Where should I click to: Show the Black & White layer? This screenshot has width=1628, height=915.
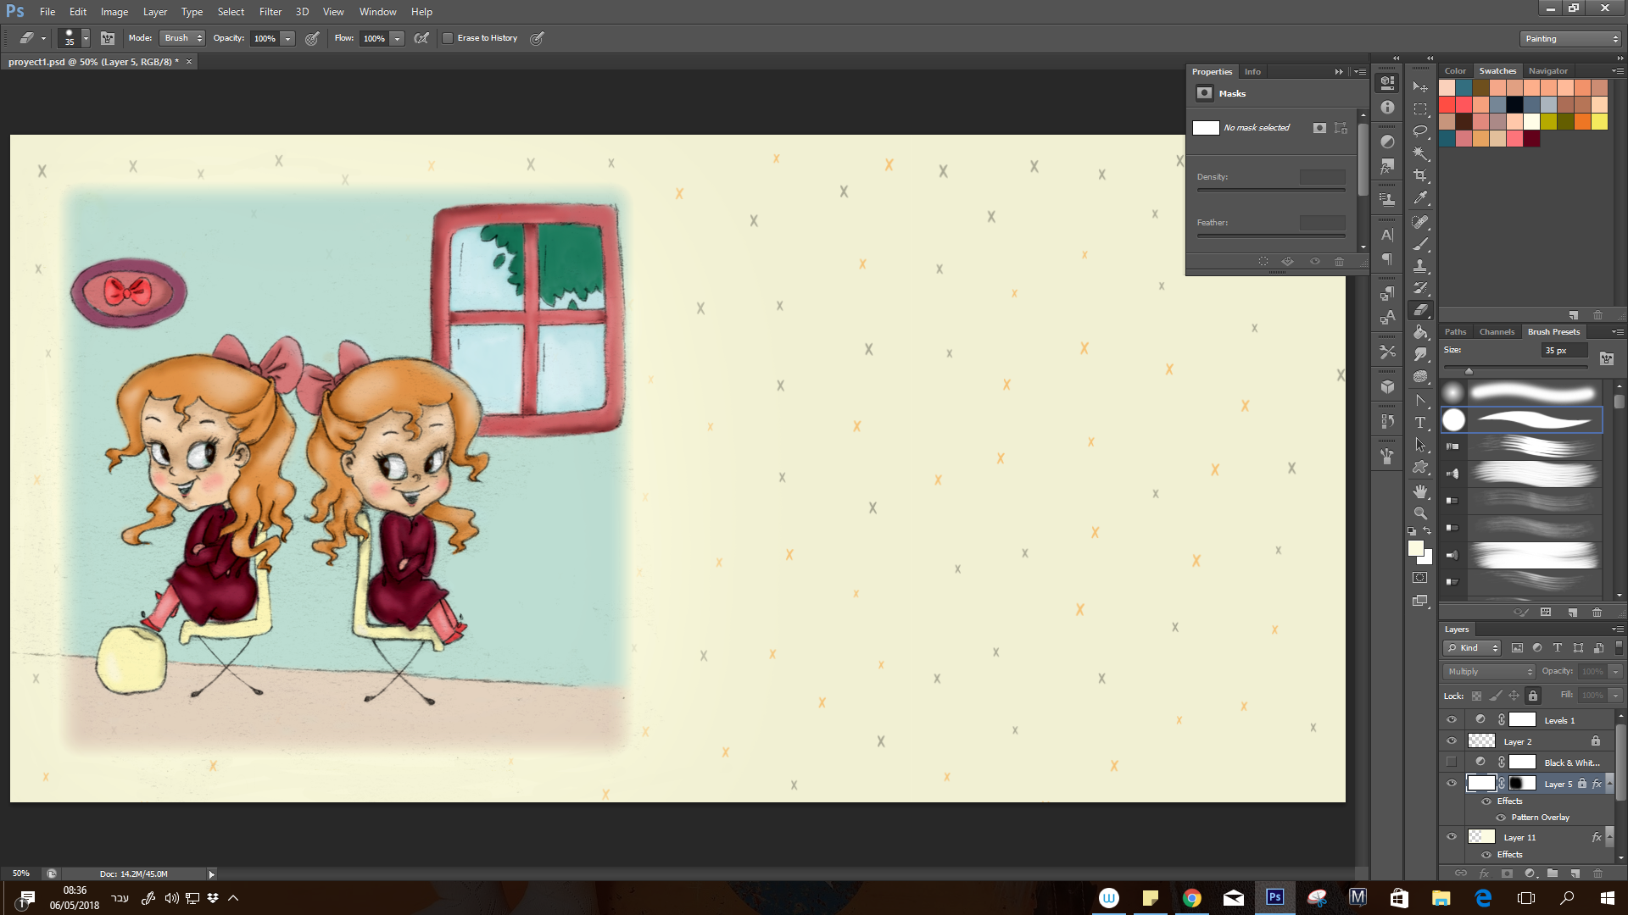[1451, 761]
